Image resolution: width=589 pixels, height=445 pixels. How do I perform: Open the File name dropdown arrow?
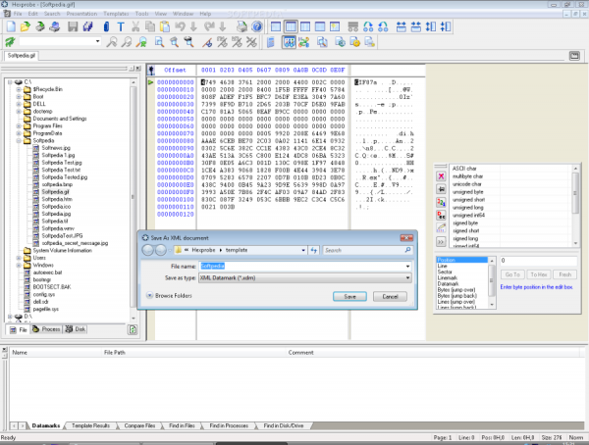click(x=405, y=266)
